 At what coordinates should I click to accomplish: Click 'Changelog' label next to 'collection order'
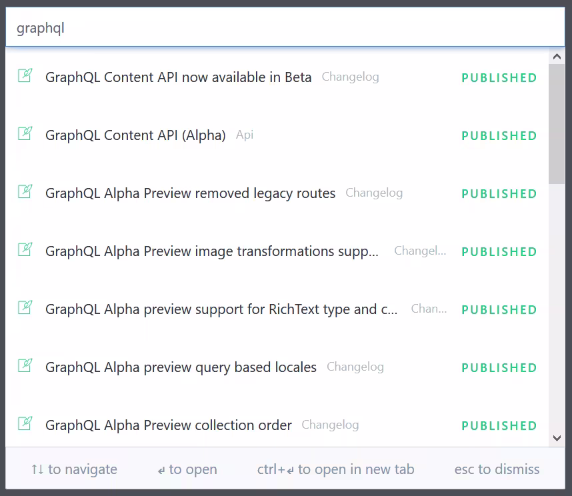[x=330, y=425]
